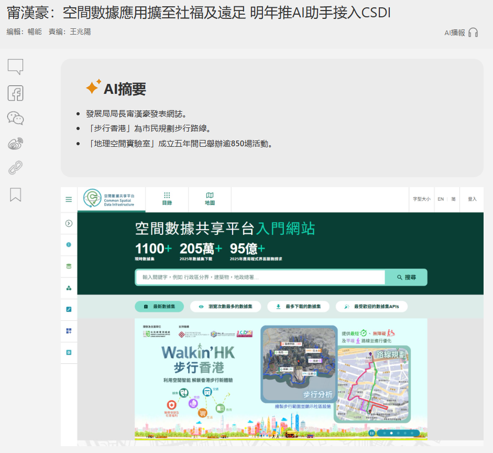Go to first carousel slide dot

[385, 433]
